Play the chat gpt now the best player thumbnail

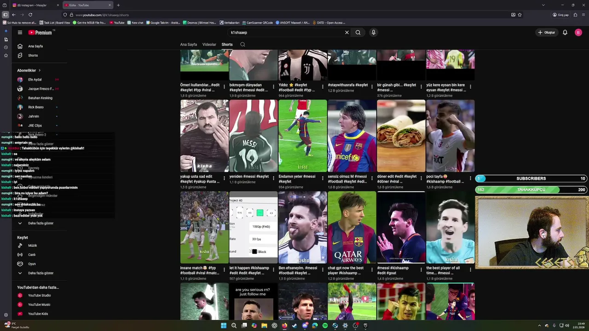pyautogui.click(x=352, y=227)
